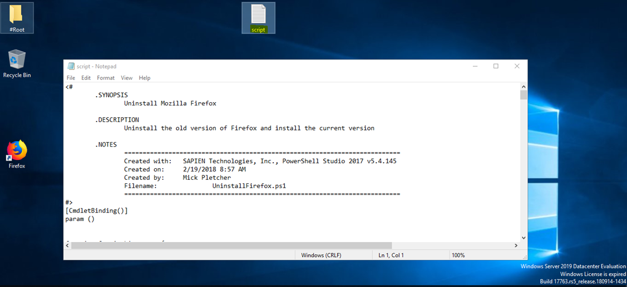
Task: Click 'Ln 1, Col 1' in status bar
Action: (x=391, y=255)
